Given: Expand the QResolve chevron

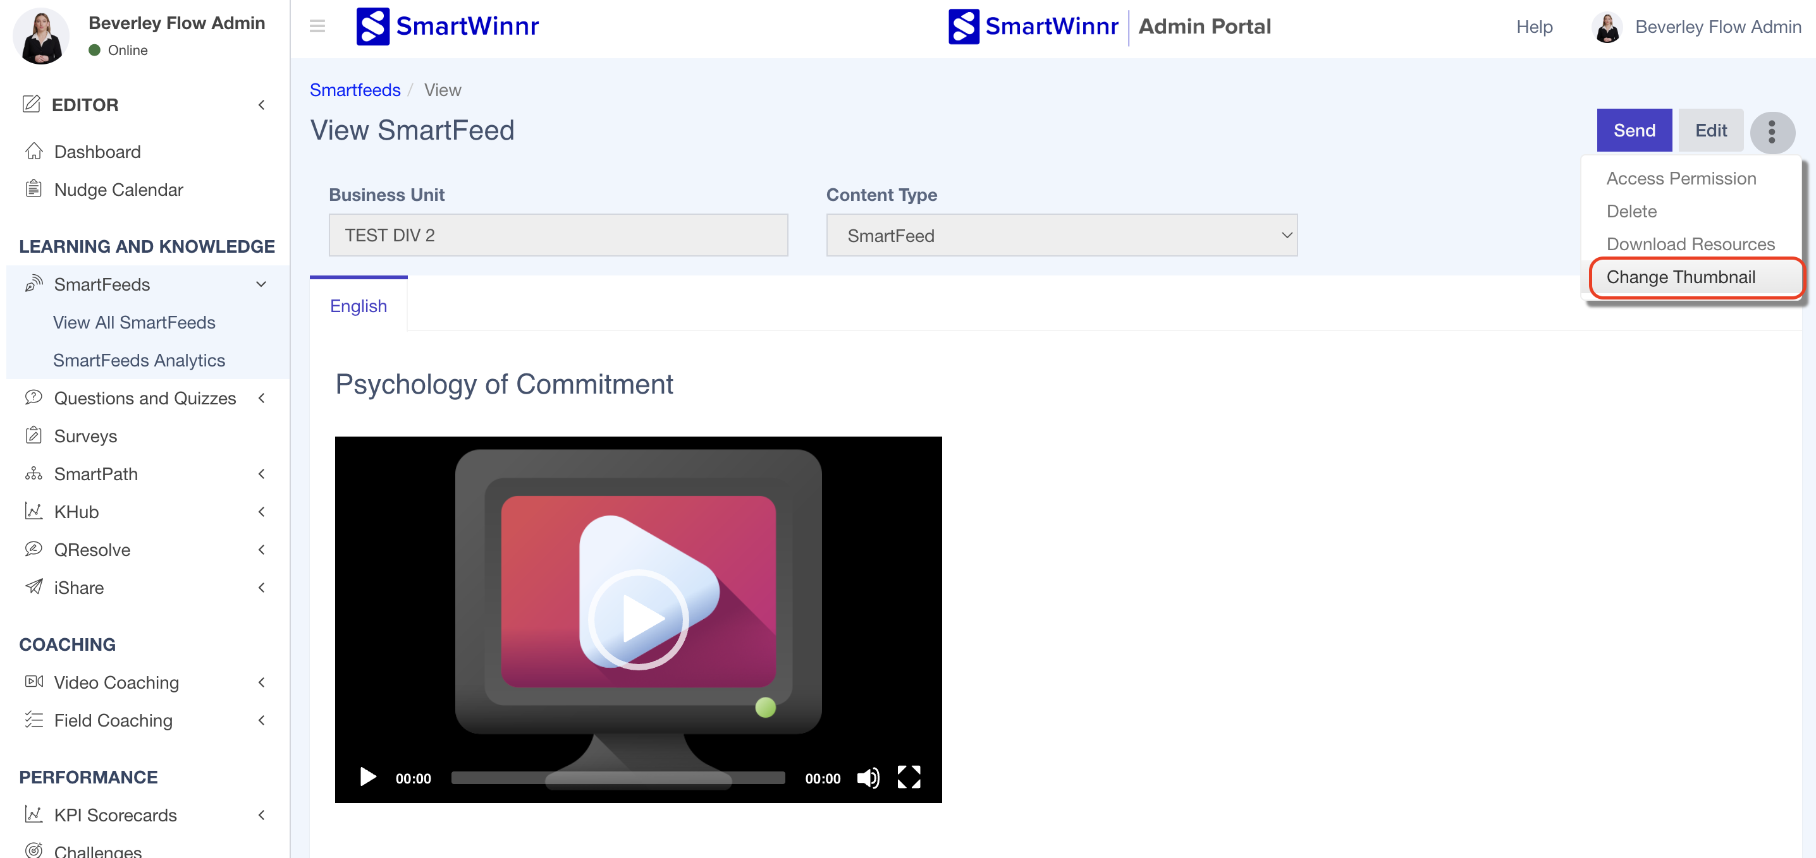Looking at the screenshot, I should pos(262,550).
